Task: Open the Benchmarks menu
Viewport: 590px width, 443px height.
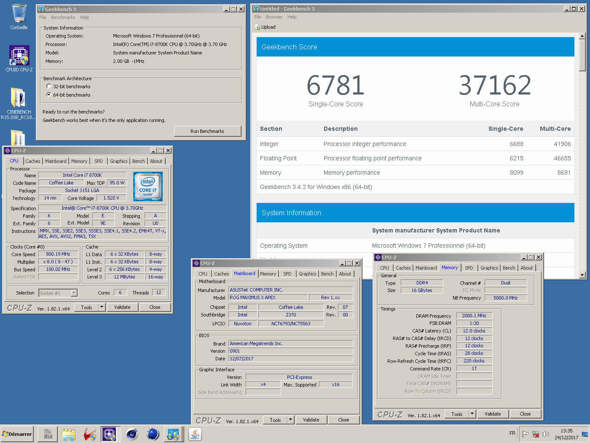Action: 63,17
